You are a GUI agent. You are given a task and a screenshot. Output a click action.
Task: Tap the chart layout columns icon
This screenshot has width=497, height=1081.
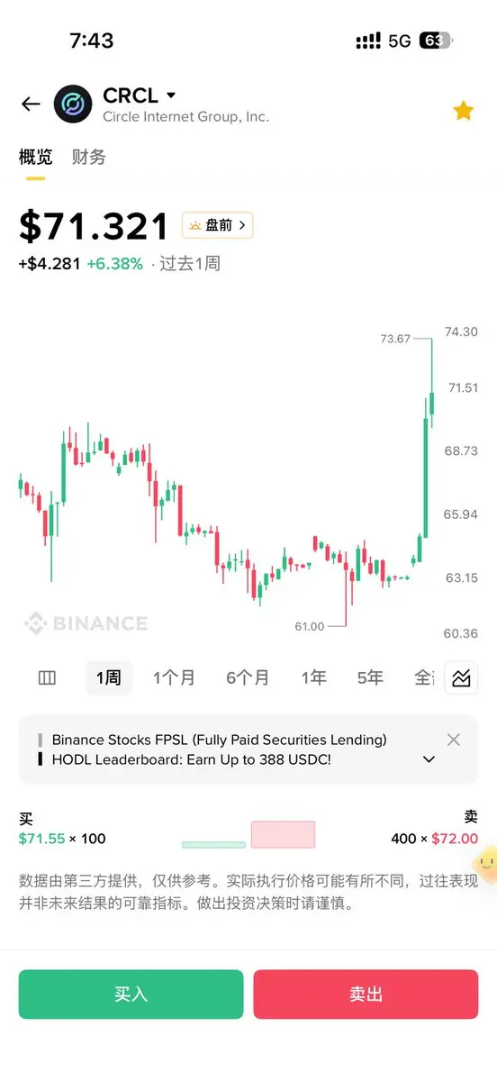[x=47, y=677]
